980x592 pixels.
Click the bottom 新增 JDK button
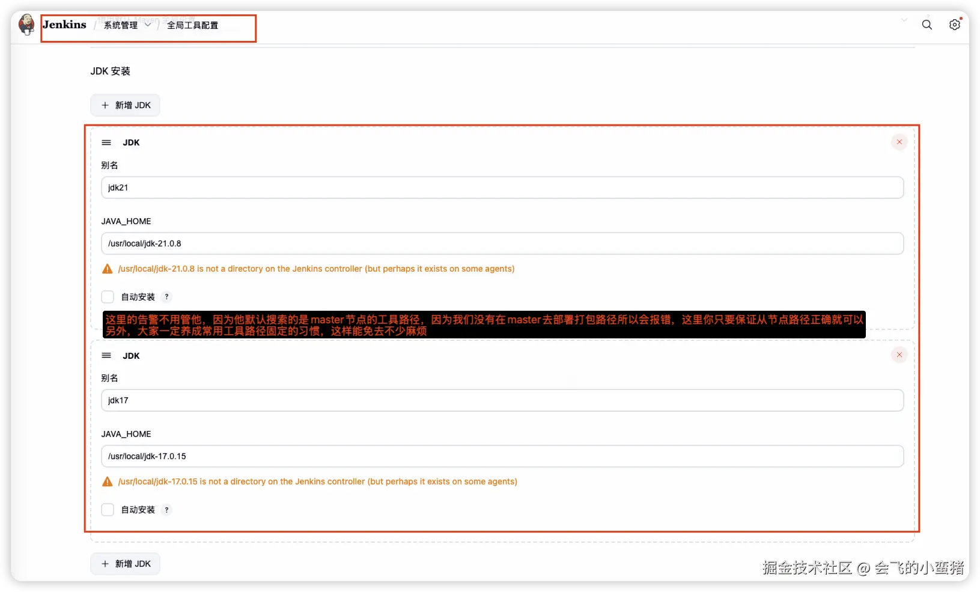pyautogui.click(x=126, y=564)
